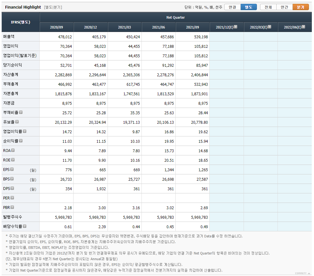Click the reserve ratio value 20,778.80
The image size is (314, 276).
200,122
